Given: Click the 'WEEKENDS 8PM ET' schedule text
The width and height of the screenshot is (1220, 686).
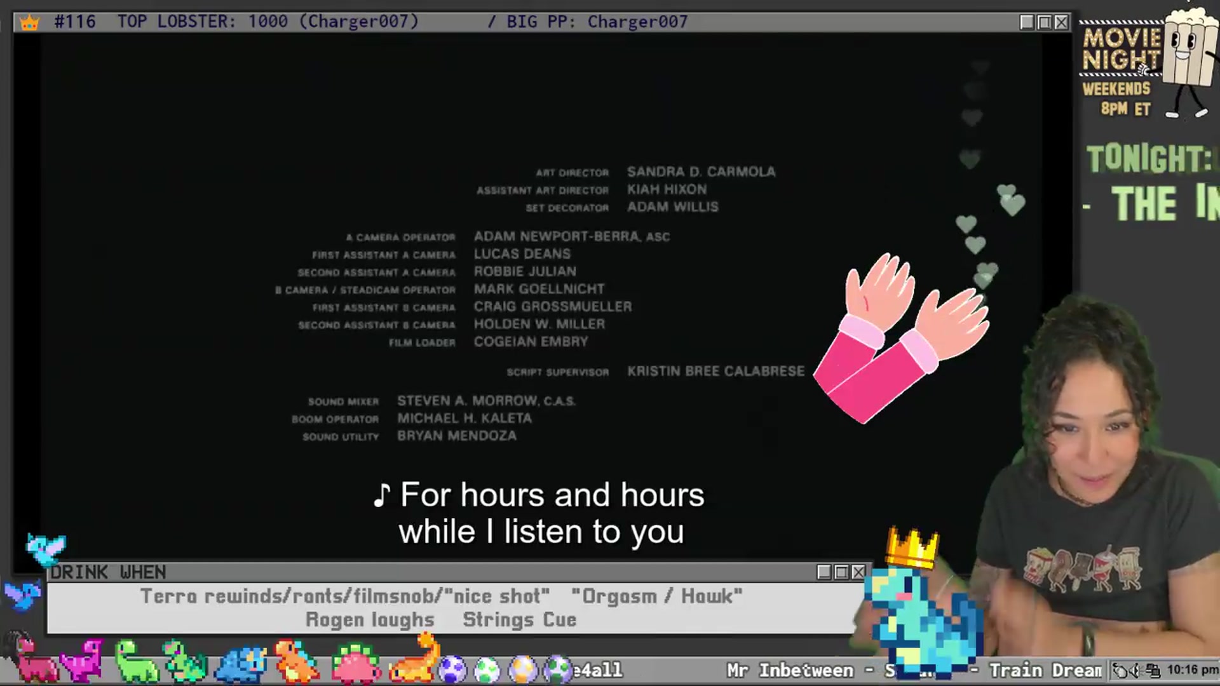Looking at the screenshot, I should tap(1117, 98).
